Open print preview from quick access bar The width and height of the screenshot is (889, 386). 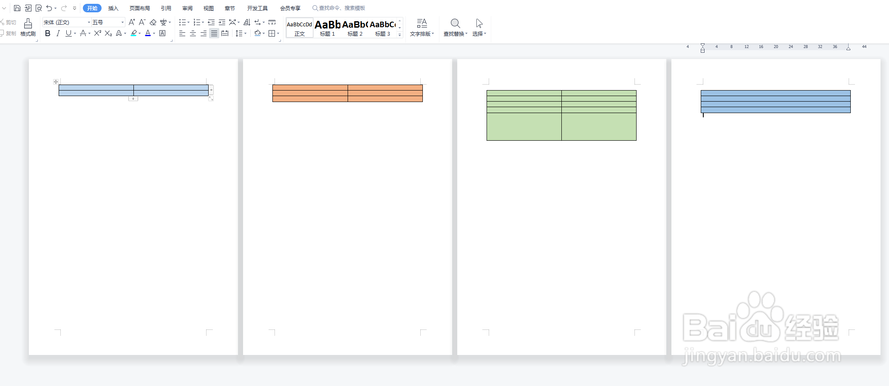[39, 8]
